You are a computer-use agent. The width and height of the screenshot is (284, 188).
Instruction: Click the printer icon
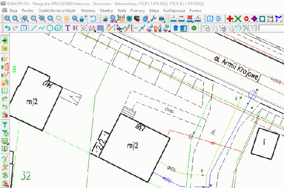click(161, 18)
